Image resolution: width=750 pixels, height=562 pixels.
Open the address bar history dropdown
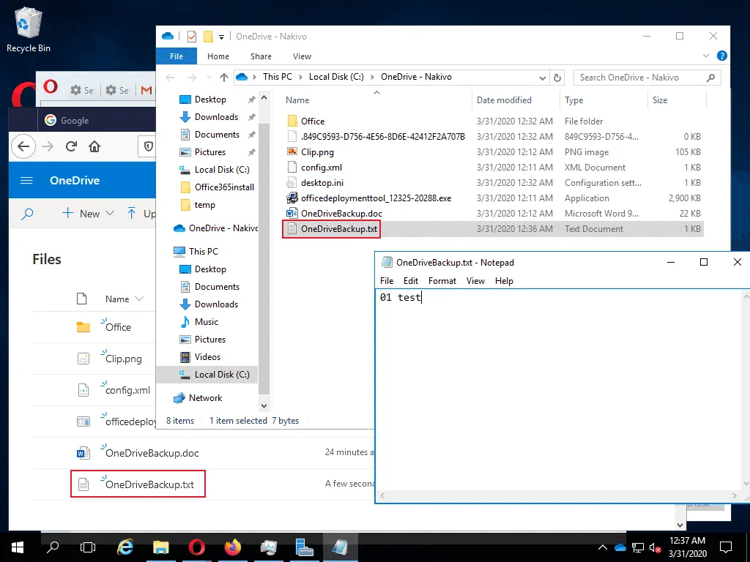pyautogui.click(x=542, y=78)
